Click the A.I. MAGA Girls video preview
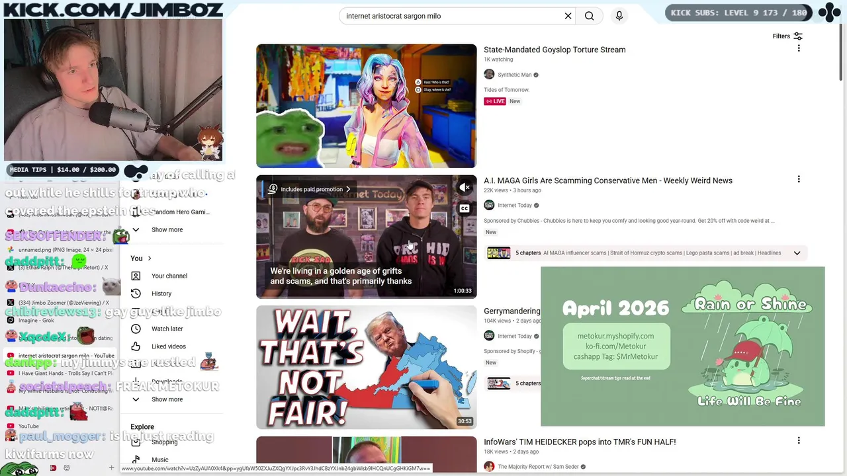847x476 pixels. click(366, 237)
